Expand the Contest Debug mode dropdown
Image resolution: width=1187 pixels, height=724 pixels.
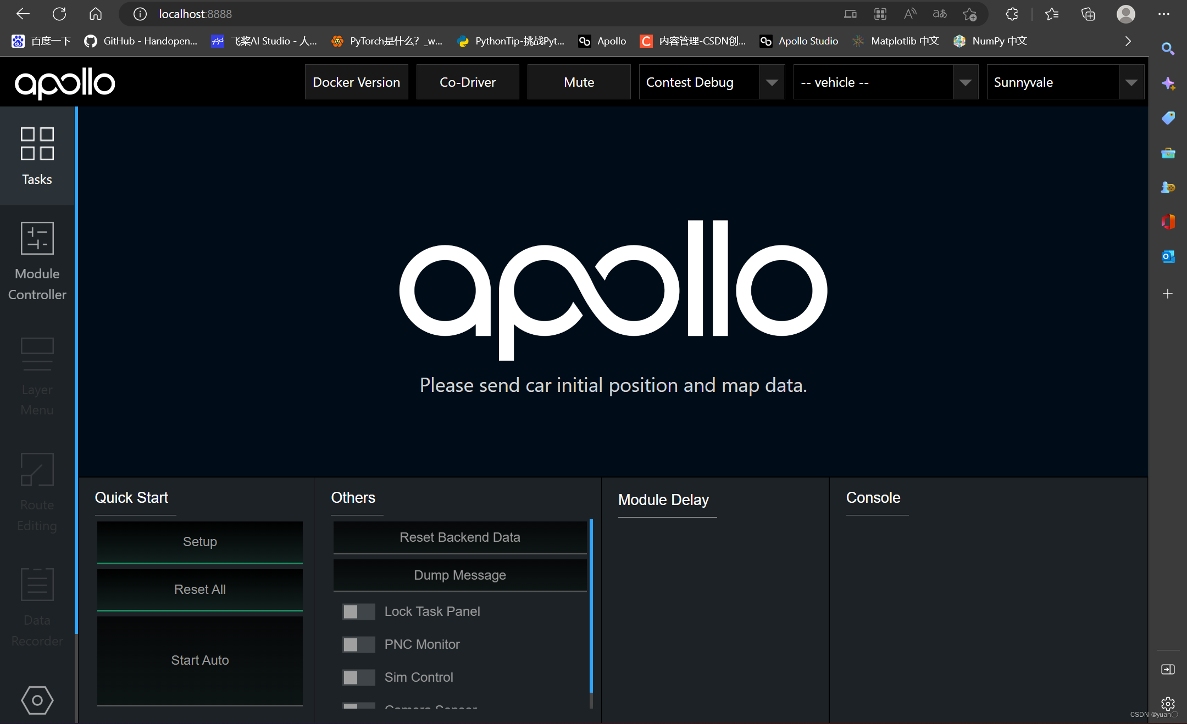[772, 82]
